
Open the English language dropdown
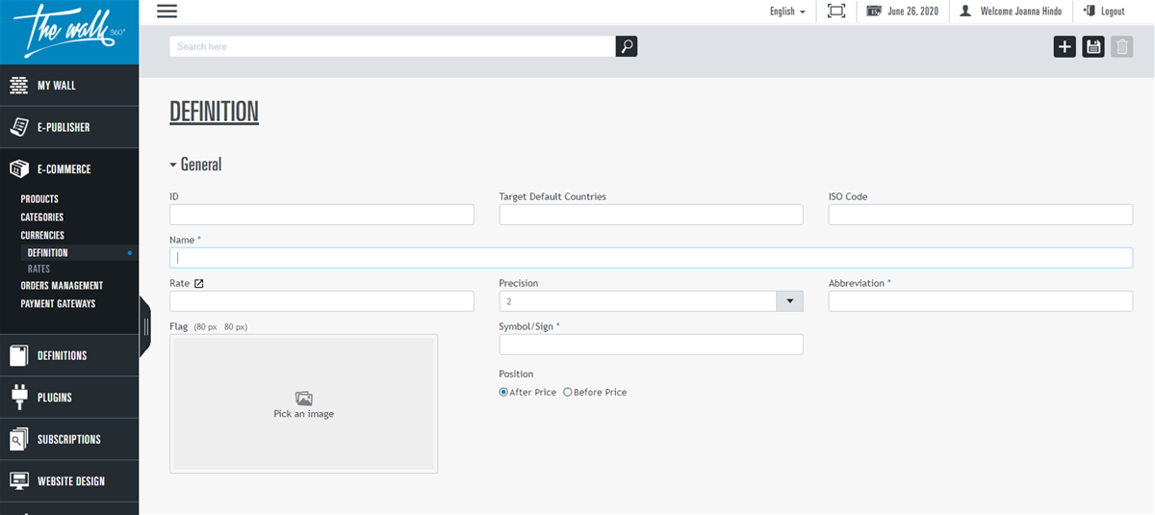[787, 11]
